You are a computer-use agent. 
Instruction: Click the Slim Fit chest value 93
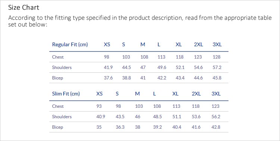tap(99, 106)
